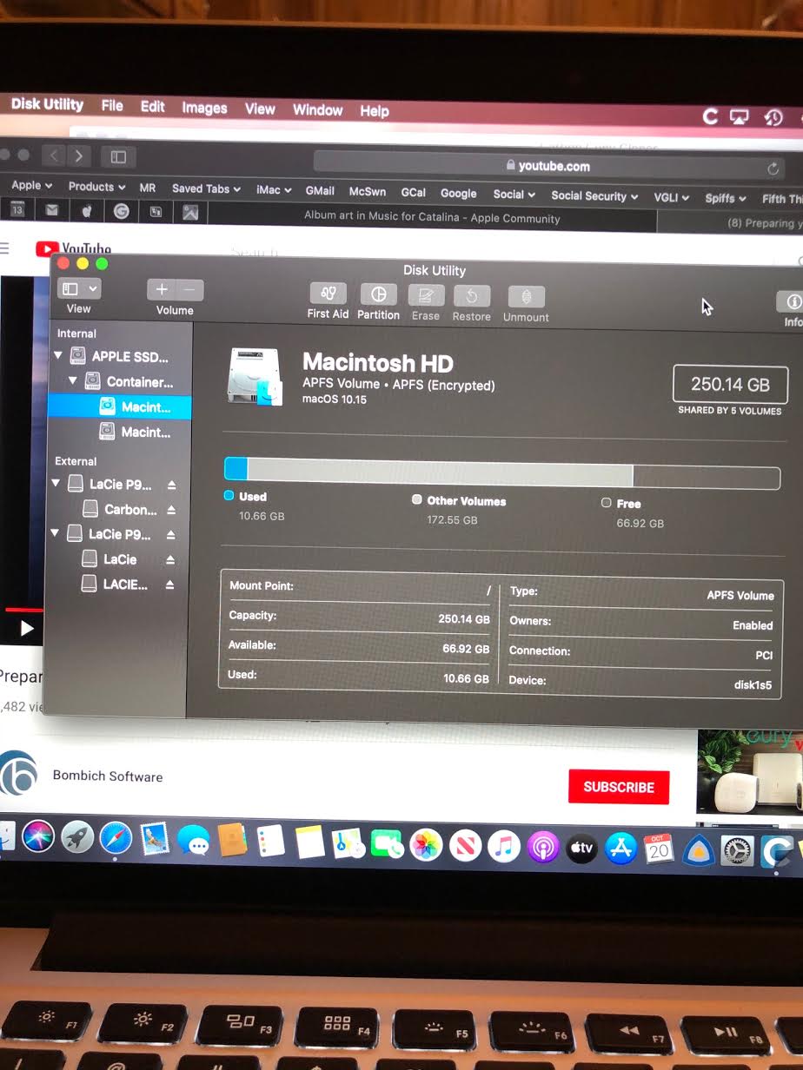Screen dimensions: 803x1070
Task: Open the View sidebar options dropdown
Action: pyautogui.click(x=79, y=288)
